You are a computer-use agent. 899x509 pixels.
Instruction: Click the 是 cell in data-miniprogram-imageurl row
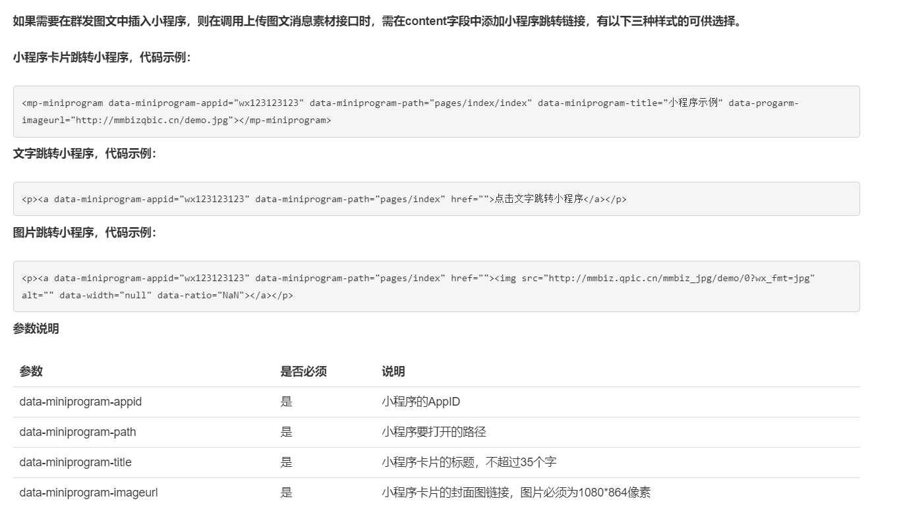click(286, 493)
